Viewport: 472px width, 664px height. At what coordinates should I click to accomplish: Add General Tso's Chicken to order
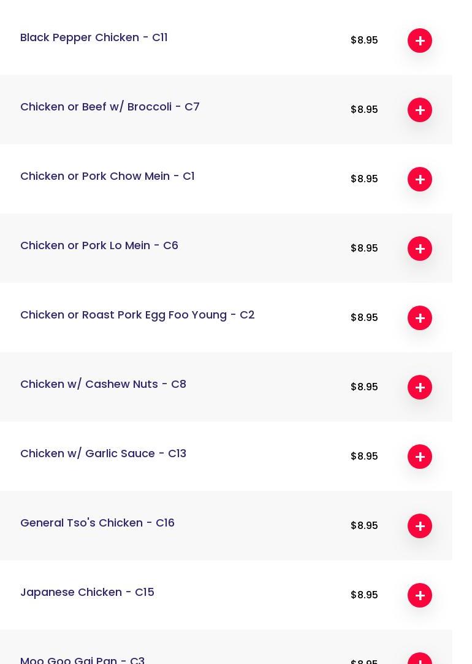420,526
